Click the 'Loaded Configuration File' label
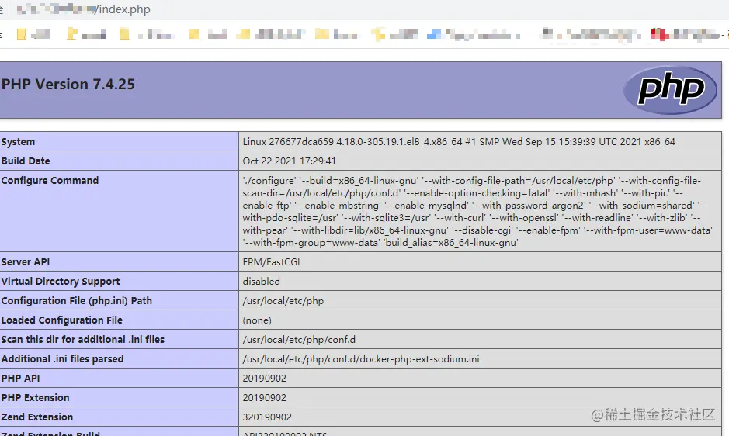729x436 pixels. 62,320
